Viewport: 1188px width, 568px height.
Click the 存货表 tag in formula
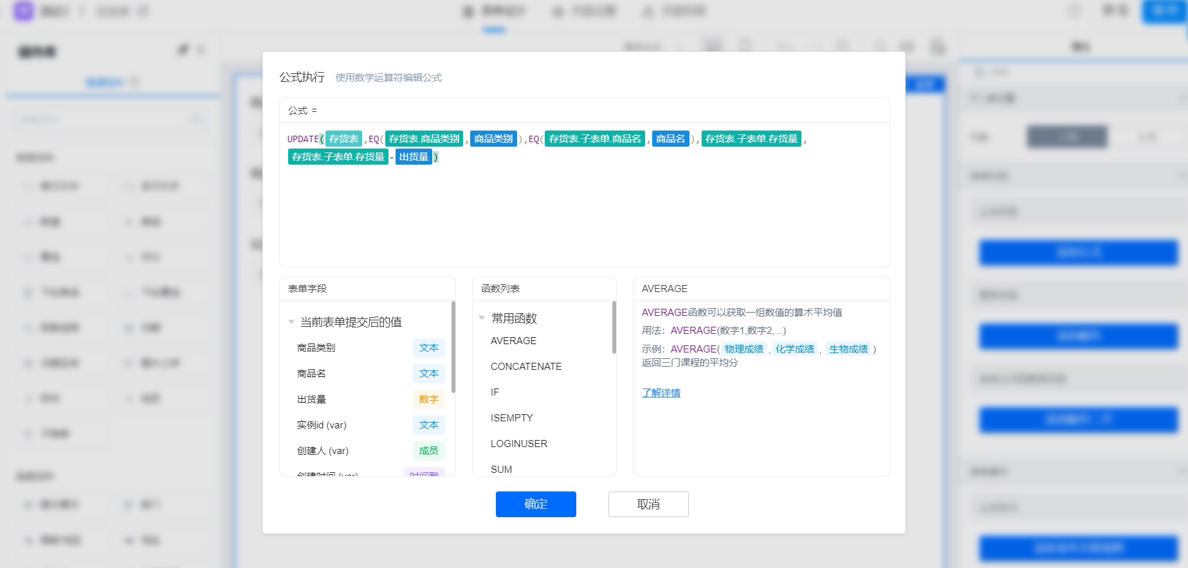(343, 139)
